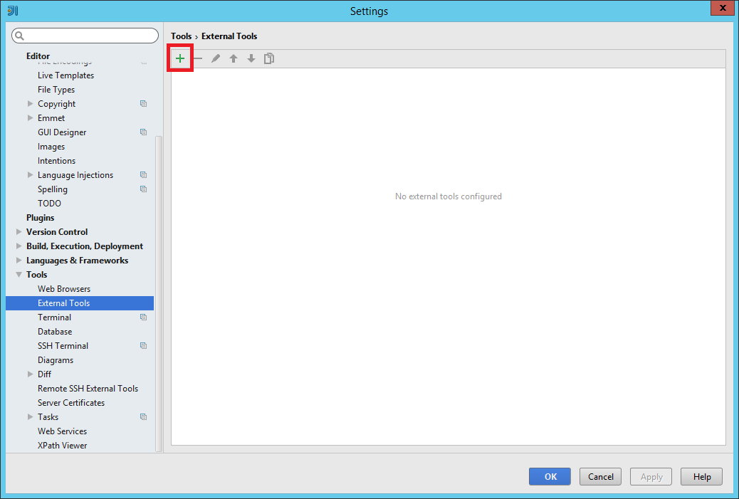Expand the Build, Execution, Deployment section
This screenshot has height=499, width=739.
click(19, 246)
